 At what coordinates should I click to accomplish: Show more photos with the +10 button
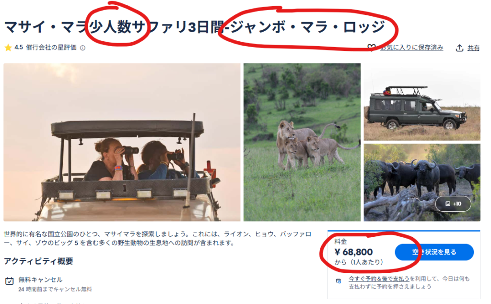(x=453, y=204)
